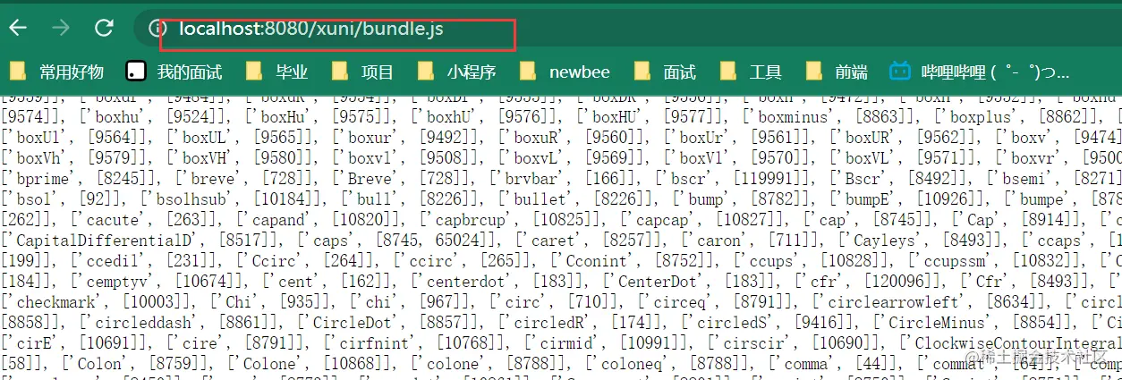Viewport: 1122px width, 380px height.
Task: Open the 项目 bookmark folder
Action: point(362,72)
